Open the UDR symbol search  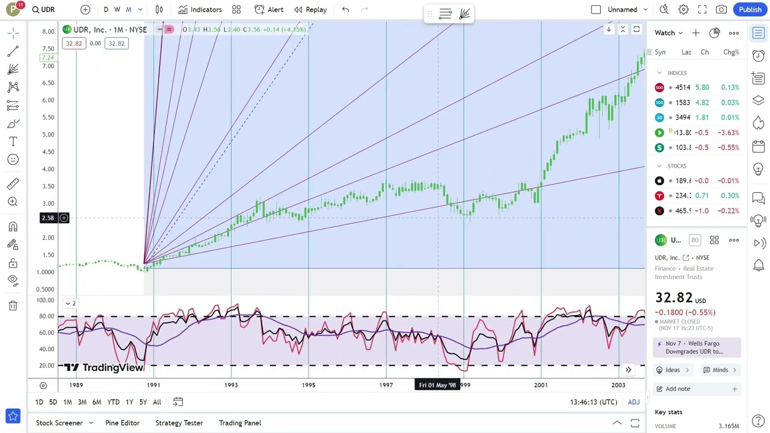click(43, 10)
